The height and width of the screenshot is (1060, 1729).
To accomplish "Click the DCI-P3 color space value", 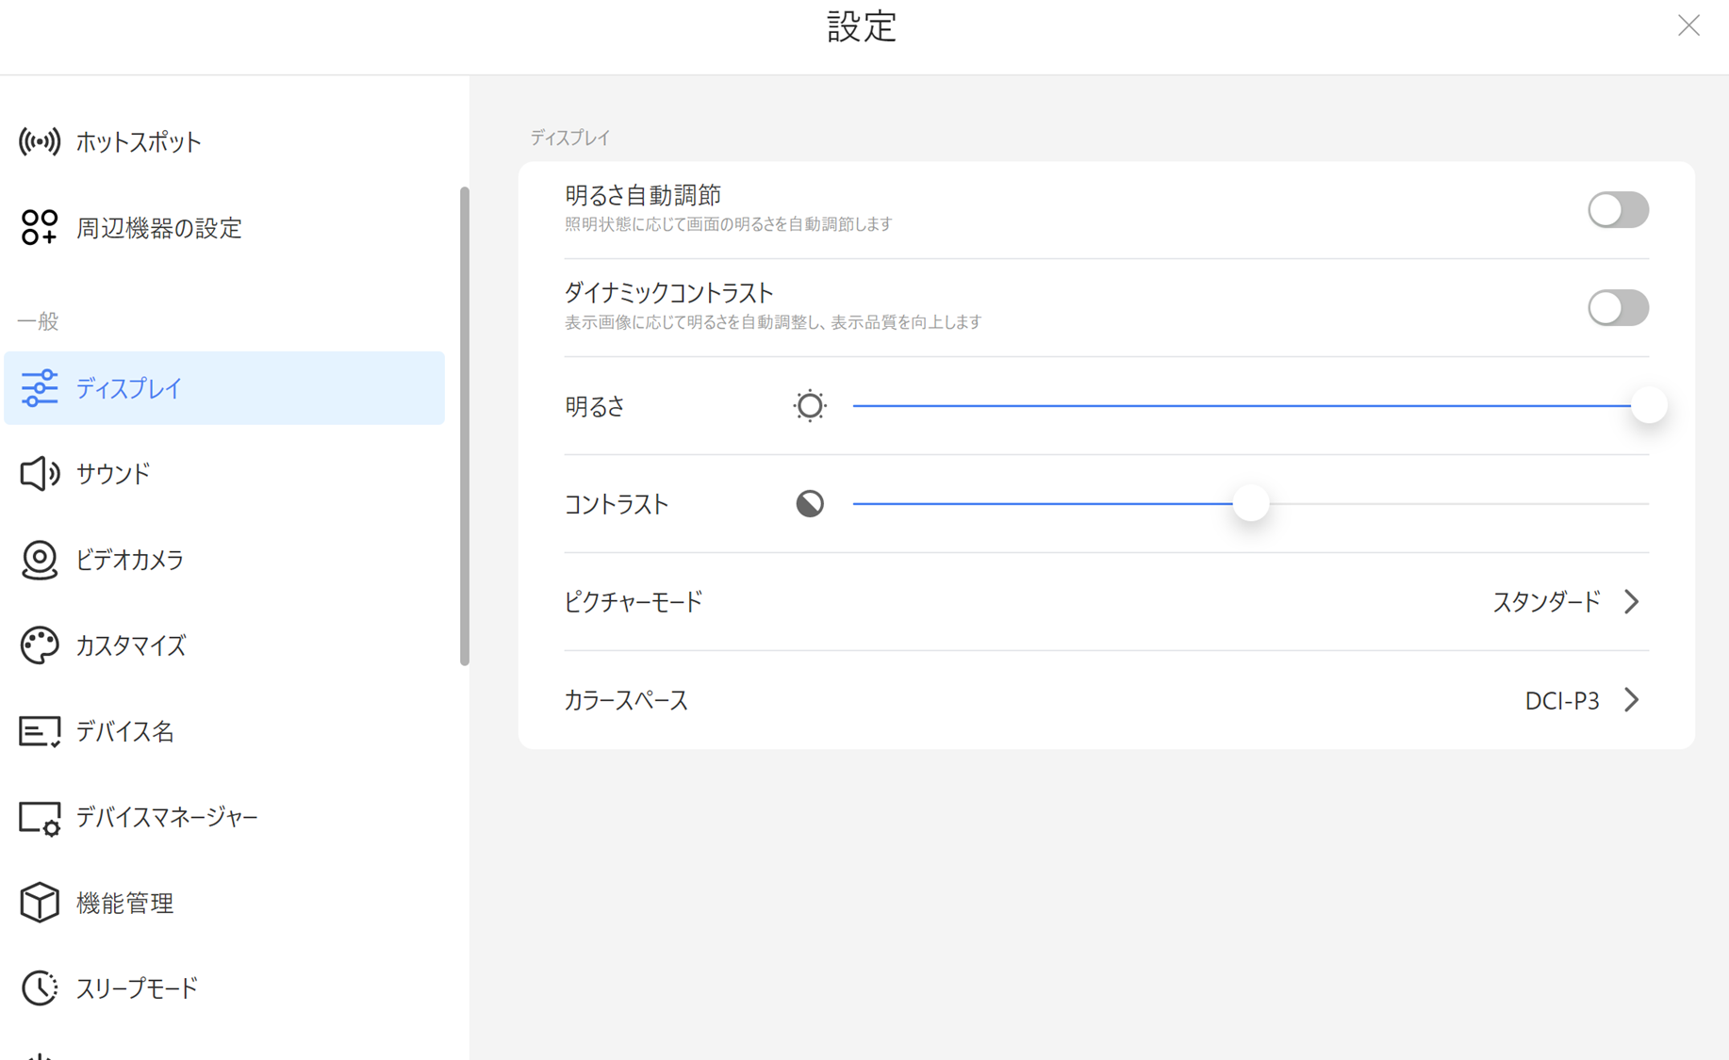I will pyautogui.click(x=1562, y=701).
